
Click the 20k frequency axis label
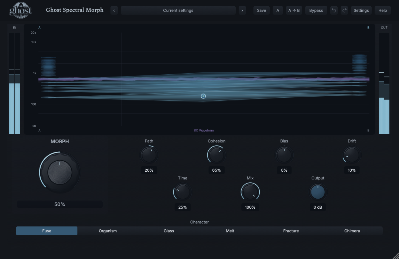pos(33,33)
